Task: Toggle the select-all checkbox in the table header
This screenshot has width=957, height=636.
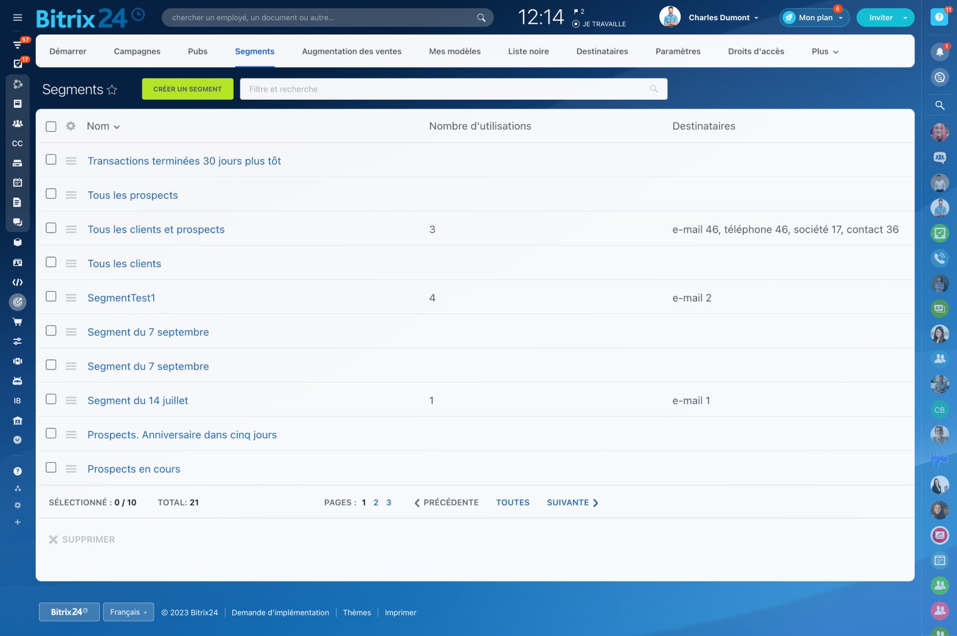Action: (x=51, y=127)
